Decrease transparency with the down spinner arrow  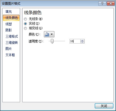point(82,42)
